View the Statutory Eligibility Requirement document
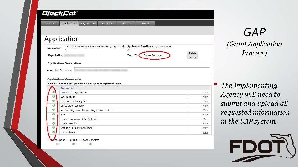Viewport: 298px width, 167px height. [205, 128]
